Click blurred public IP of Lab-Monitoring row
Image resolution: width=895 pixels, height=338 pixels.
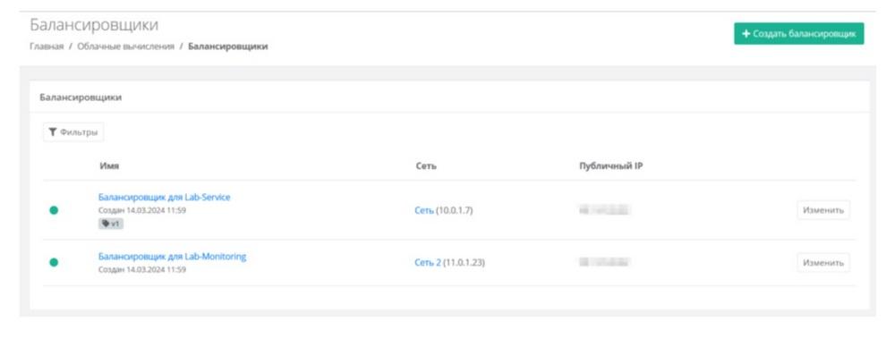coord(604,262)
